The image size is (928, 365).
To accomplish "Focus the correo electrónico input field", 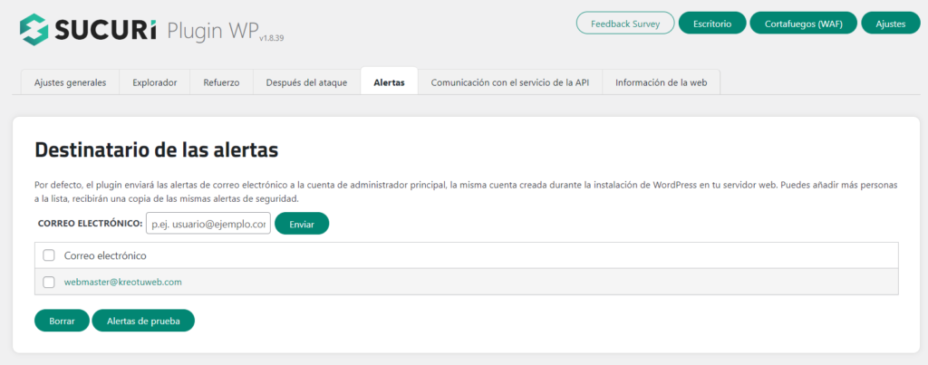I will coord(208,224).
